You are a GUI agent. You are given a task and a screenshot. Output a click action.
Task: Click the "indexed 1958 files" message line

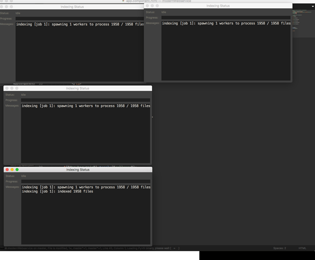(x=57, y=191)
